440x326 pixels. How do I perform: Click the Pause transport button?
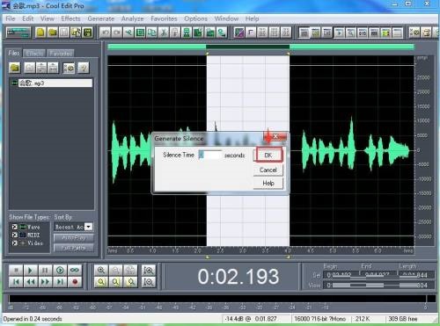click(45, 270)
